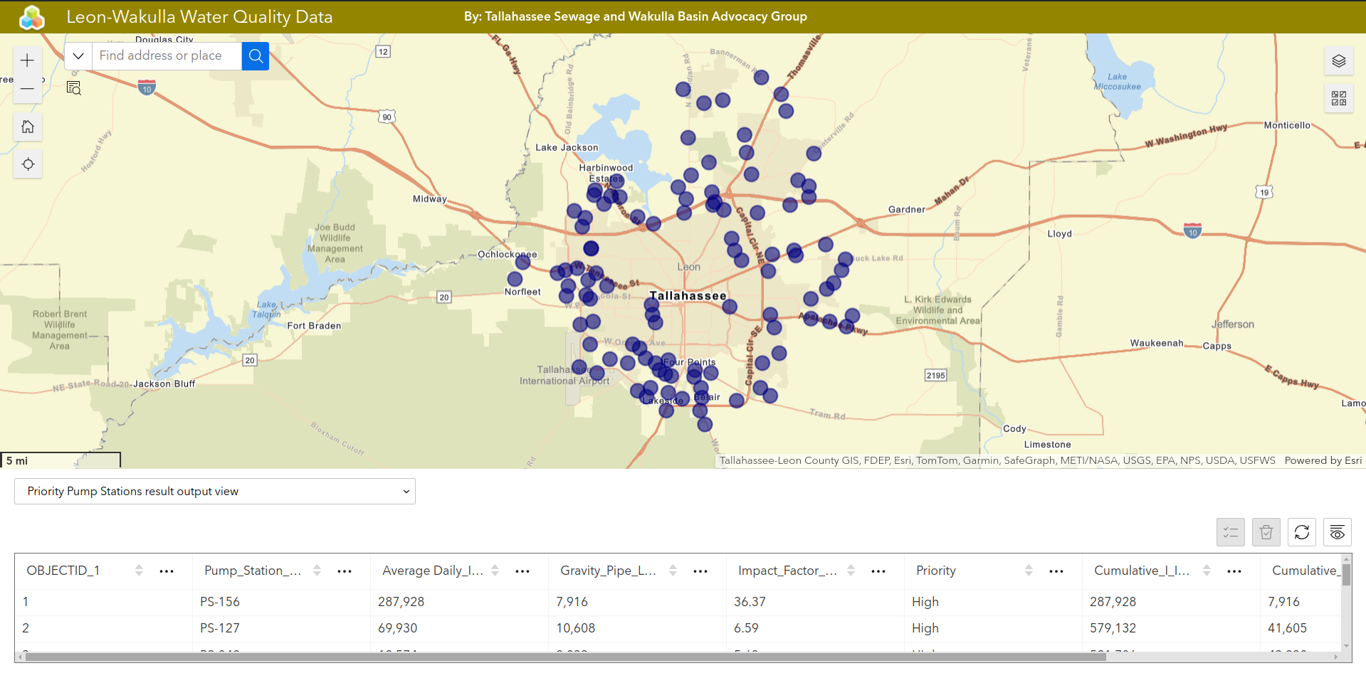Image resolution: width=1366 pixels, height=678 pixels.
Task: Click the app logo in header
Action: pyautogui.click(x=32, y=17)
